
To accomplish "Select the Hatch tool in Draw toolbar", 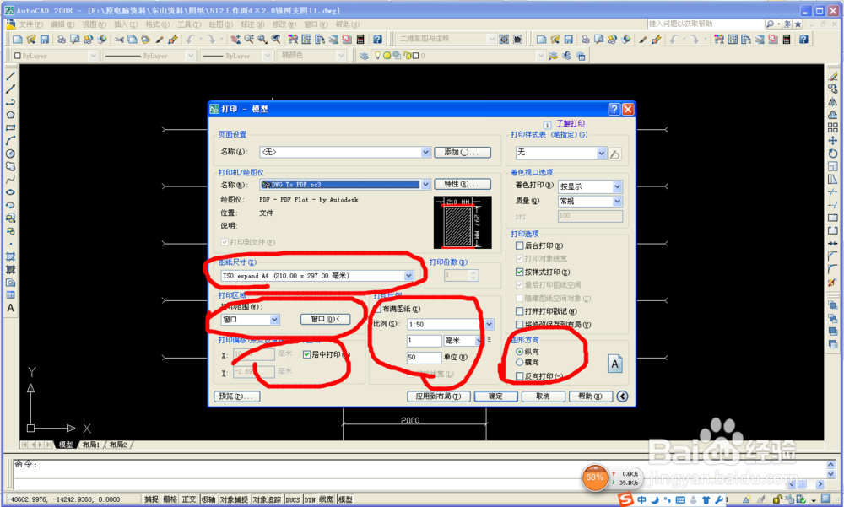I will 10,256.
